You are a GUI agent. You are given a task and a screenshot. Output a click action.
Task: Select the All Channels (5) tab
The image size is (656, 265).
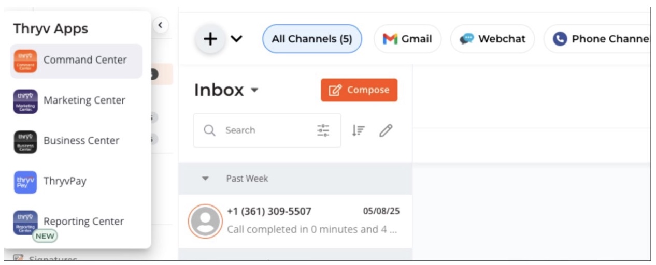tap(312, 39)
